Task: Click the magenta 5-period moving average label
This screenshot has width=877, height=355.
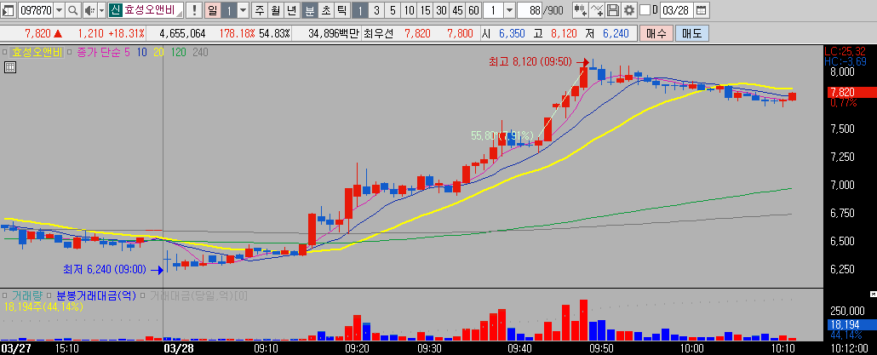Action: point(127,53)
